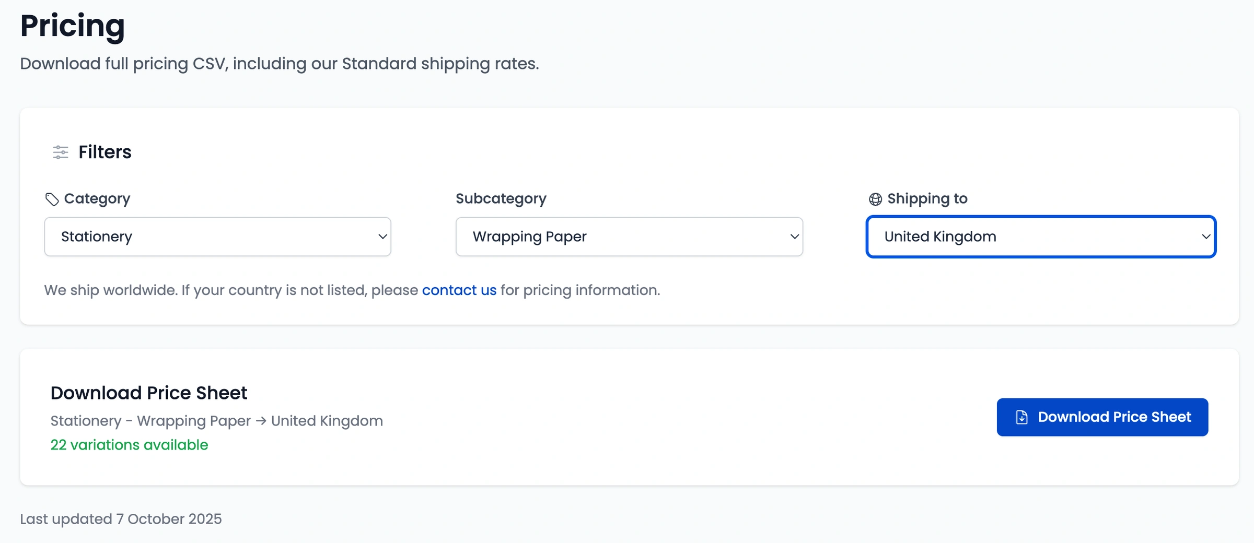Viewport: 1254px width, 543px height.
Task: Click the Filters sliders icon
Action: coord(60,152)
